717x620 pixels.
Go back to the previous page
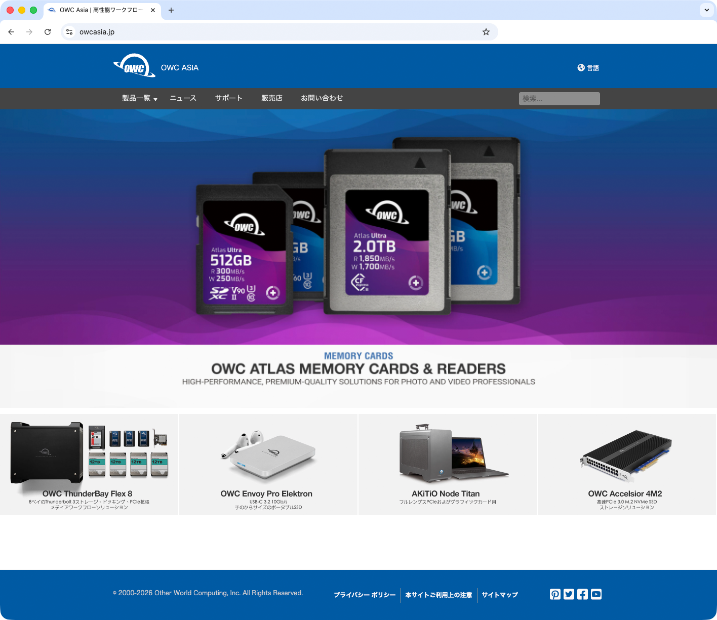[11, 32]
